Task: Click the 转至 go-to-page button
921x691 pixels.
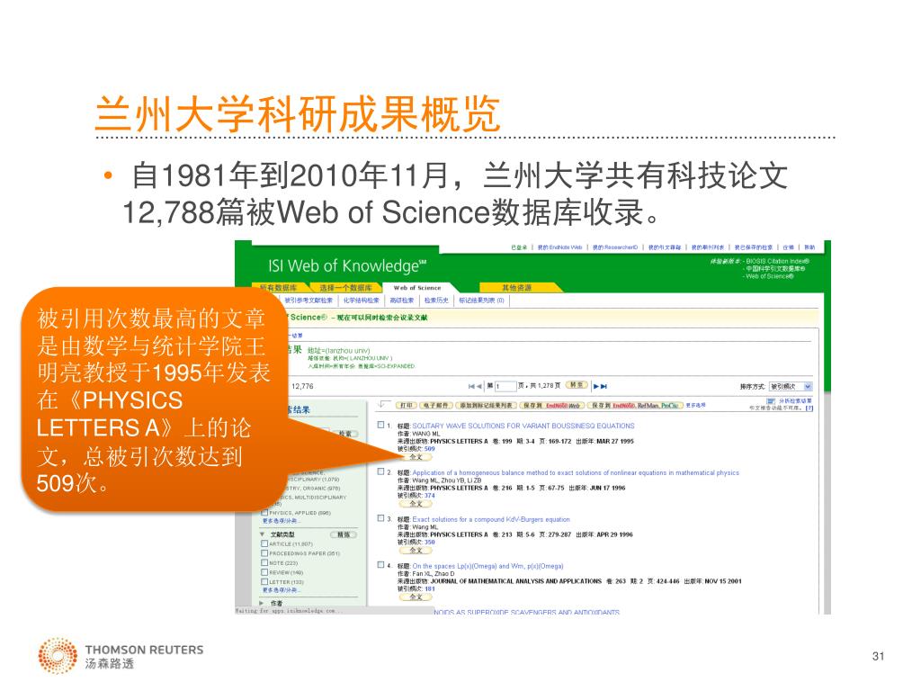Action: tap(577, 385)
